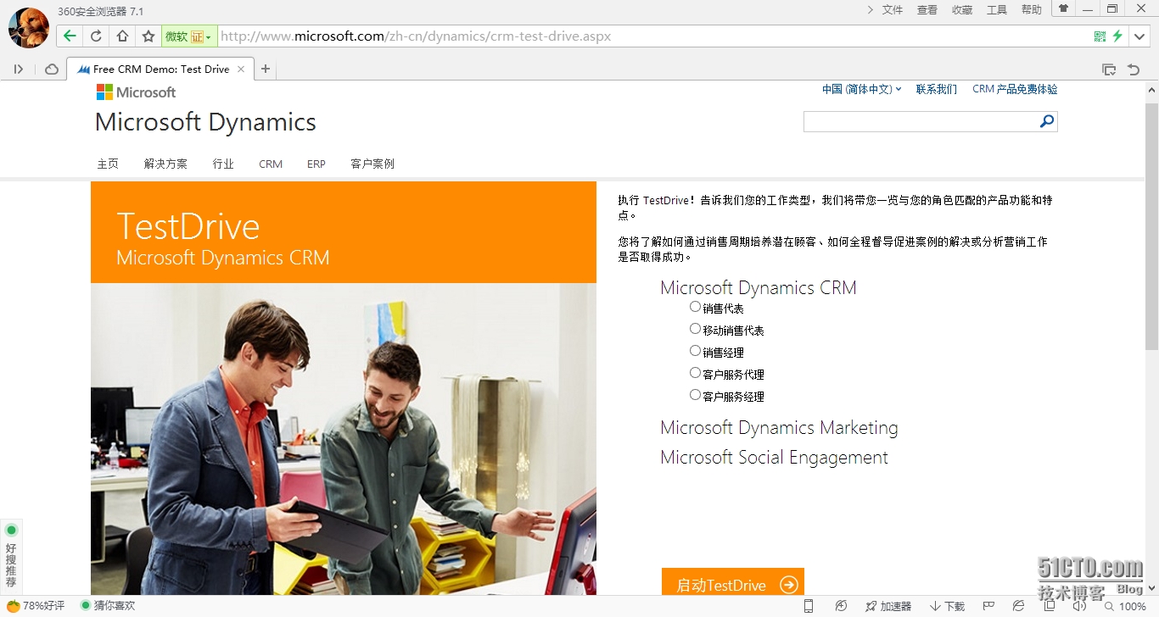1159x617 pixels.
Task: Click the site search input field
Action: click(921, 121)
